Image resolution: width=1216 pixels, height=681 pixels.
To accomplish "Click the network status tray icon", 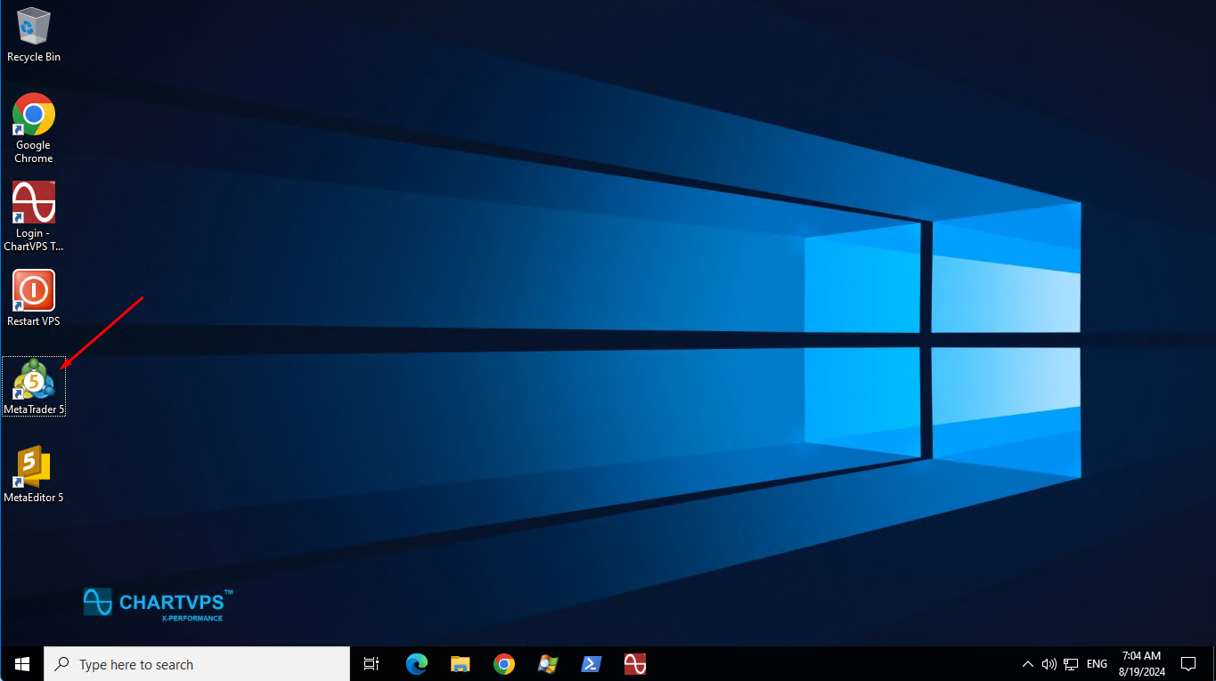I will click(x=1071, y=664).
